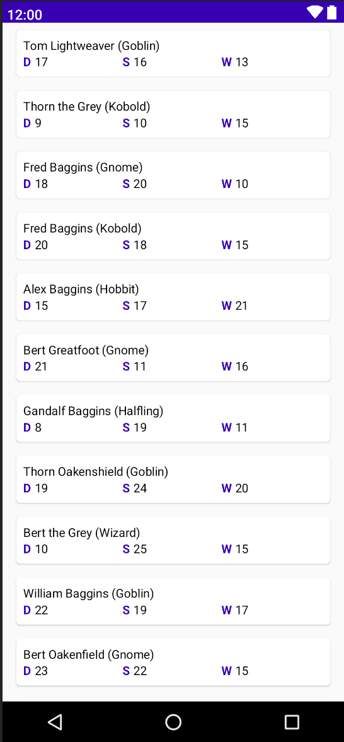Select the Fred Baggins (Kobold) card
344x742 pixels.
tap(173, 236)
